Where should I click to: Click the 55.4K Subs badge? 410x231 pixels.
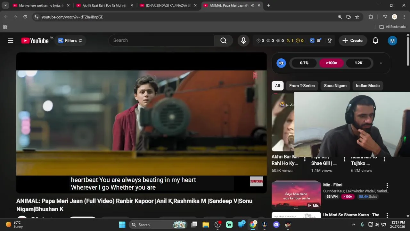click(x=368, y=197)
